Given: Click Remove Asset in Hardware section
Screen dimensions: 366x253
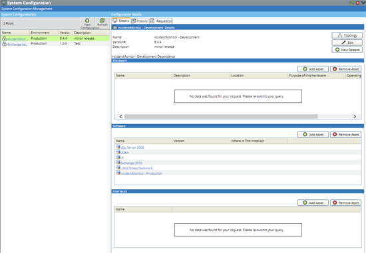Looking at the screenshot, I should [x=345, y=69].
